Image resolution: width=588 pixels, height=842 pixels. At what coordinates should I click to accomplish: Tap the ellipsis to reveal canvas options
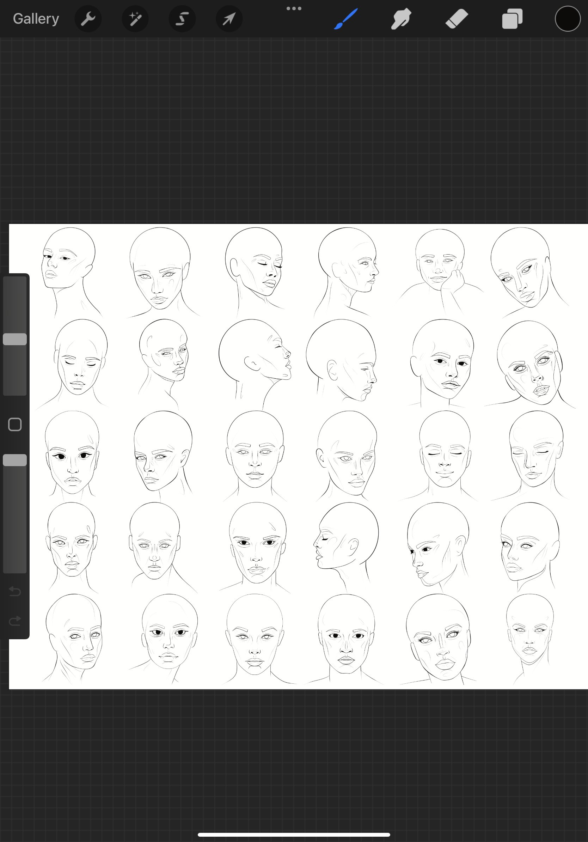[294, 8]
